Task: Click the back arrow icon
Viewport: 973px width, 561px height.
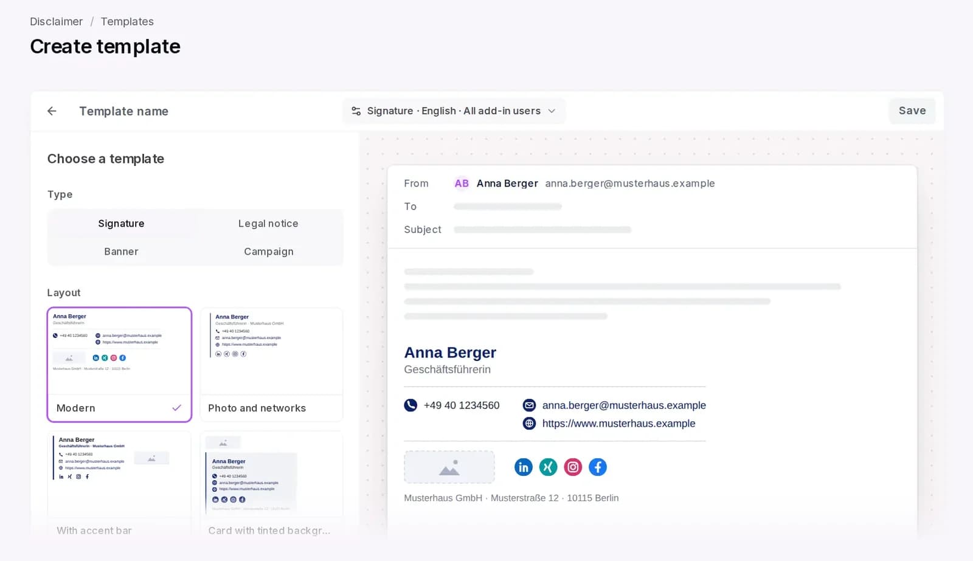Action: click(52, 111)
